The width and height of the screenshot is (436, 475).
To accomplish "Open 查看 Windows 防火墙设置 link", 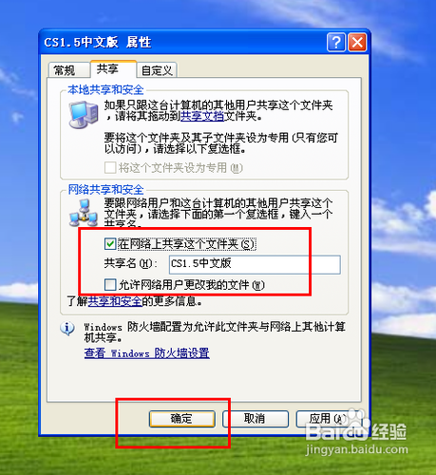I will [146, 352].
